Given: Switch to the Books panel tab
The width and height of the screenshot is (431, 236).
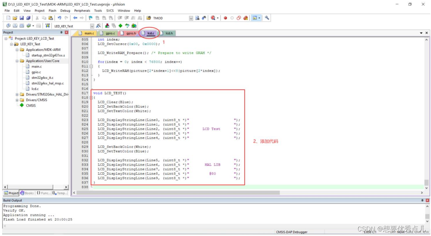Looking at the screenshot, I should [x=27, y=193].
